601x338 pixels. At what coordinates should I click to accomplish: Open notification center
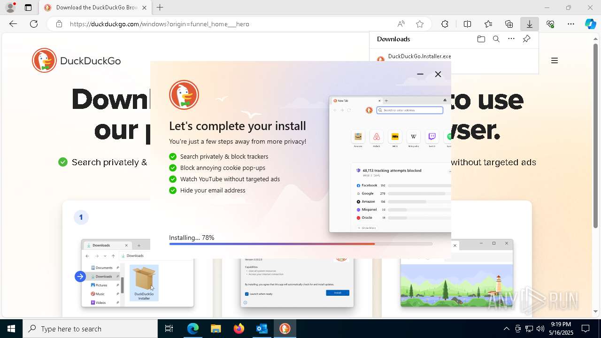click(x=586, y=329)
